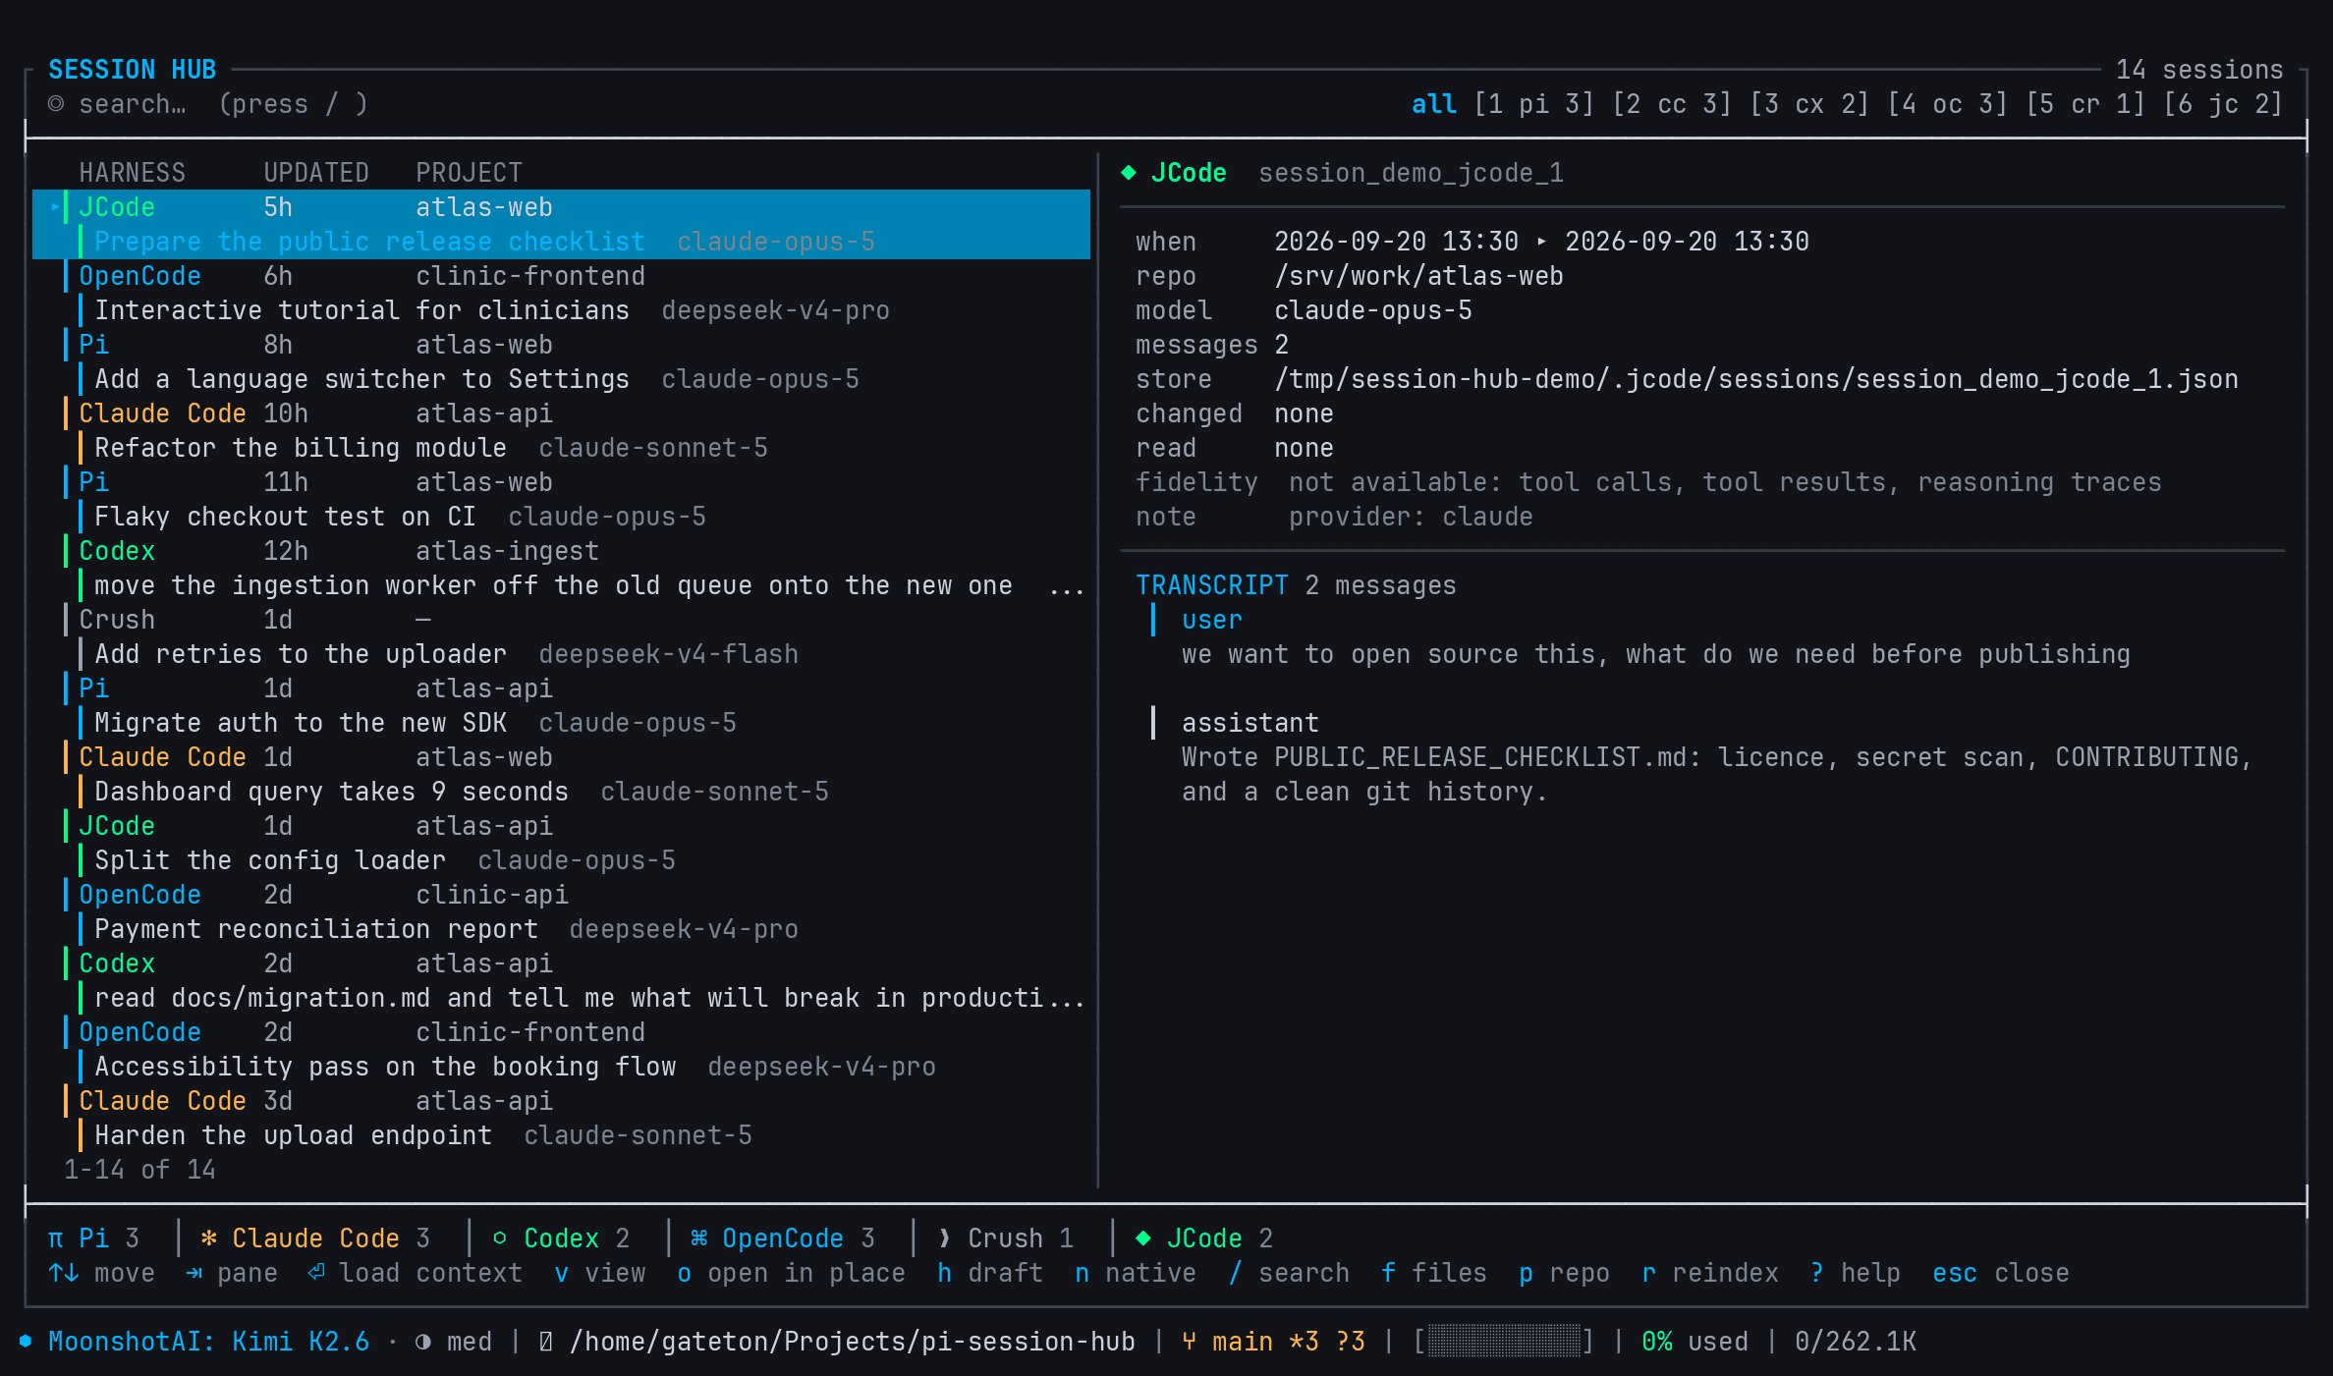
Task: Select 'Accessibility pass on the booking flow' session
Action: 562,1050
